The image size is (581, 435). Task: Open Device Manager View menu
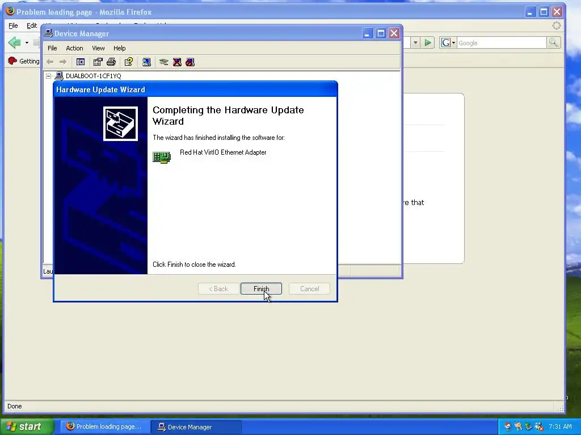point(98,48)
